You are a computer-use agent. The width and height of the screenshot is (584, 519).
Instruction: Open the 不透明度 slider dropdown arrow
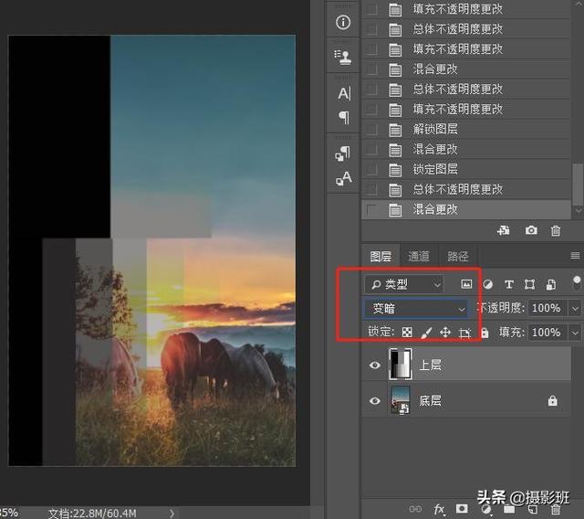click(575, 309)
